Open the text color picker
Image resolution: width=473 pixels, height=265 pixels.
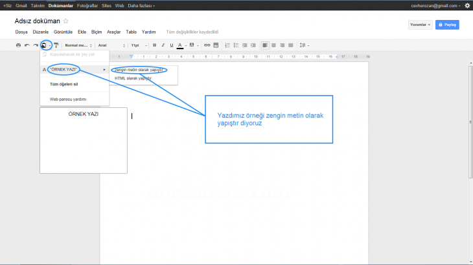coord(180,45)
